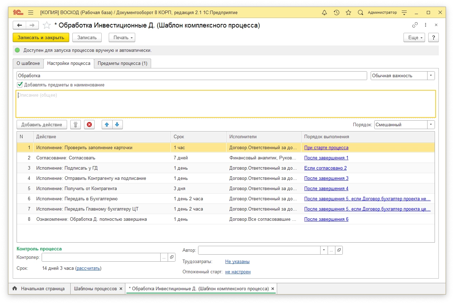Open the 'Предметы процесса (1)' tab

122,63
